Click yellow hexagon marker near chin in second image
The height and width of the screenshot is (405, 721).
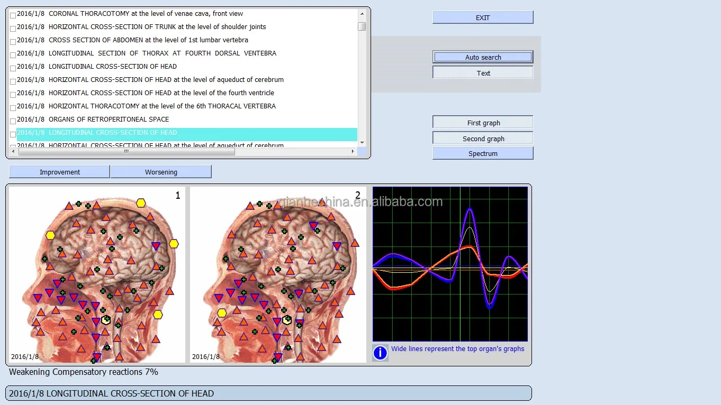pyautogui.click(x=222, y=313)
